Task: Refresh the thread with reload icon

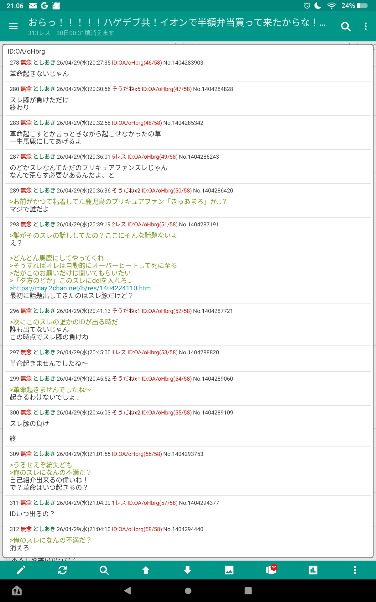Action: (63, 570)
